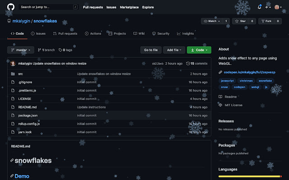289x180 pixels.
Task: Open the notifications bell
Action: pos(260,7)
